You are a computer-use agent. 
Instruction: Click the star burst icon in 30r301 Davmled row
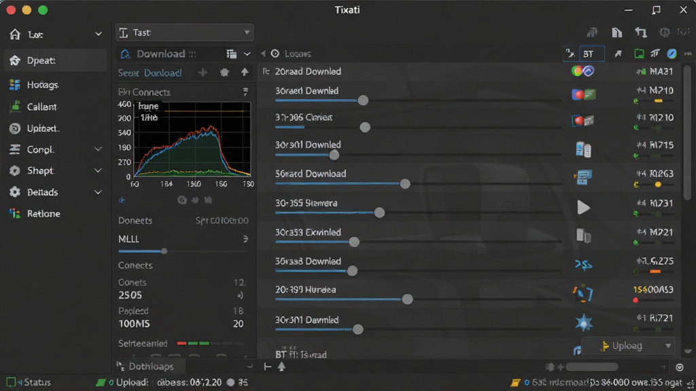pos(583,322)
